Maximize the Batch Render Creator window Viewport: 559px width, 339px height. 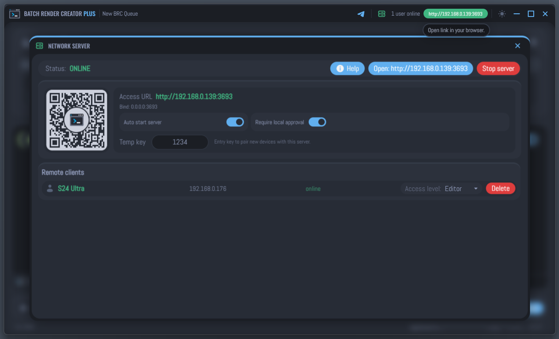(x=531, y=14)
